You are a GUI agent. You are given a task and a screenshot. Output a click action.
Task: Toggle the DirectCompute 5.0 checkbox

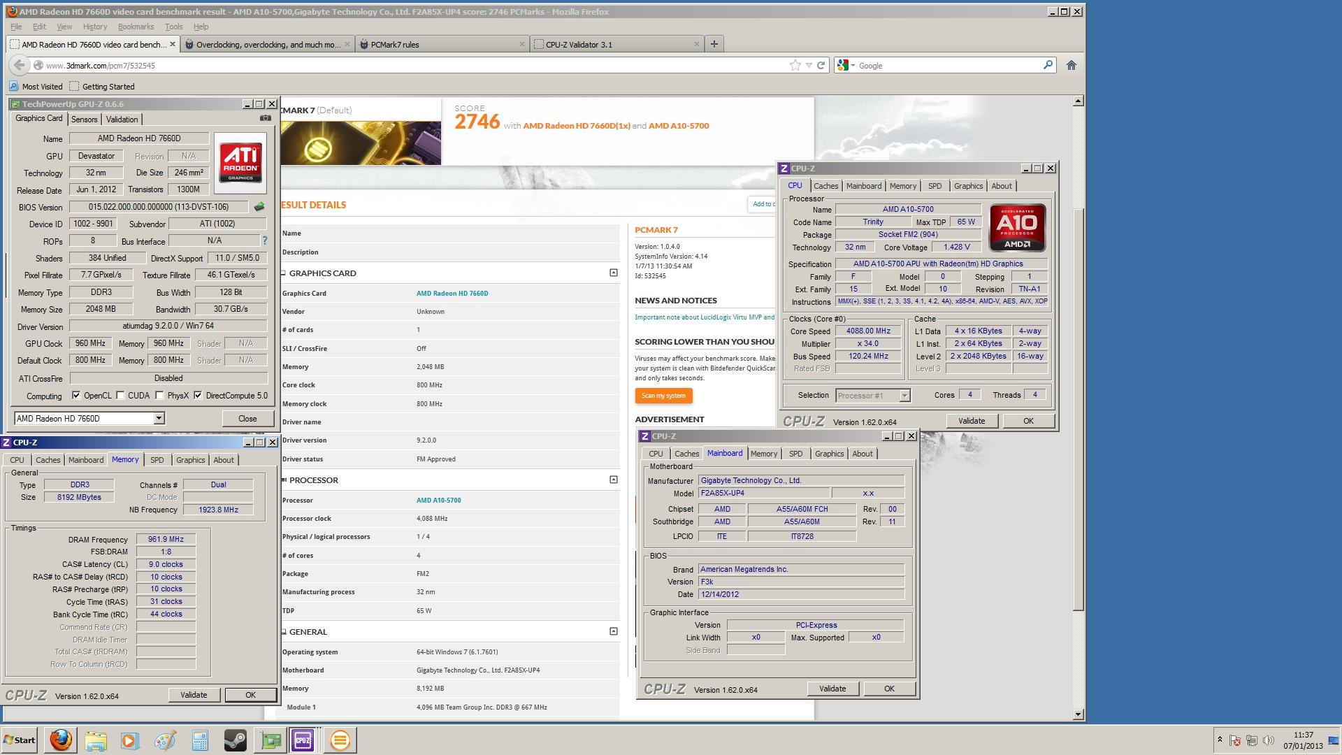pyautogui.click(x=199, y=395)
